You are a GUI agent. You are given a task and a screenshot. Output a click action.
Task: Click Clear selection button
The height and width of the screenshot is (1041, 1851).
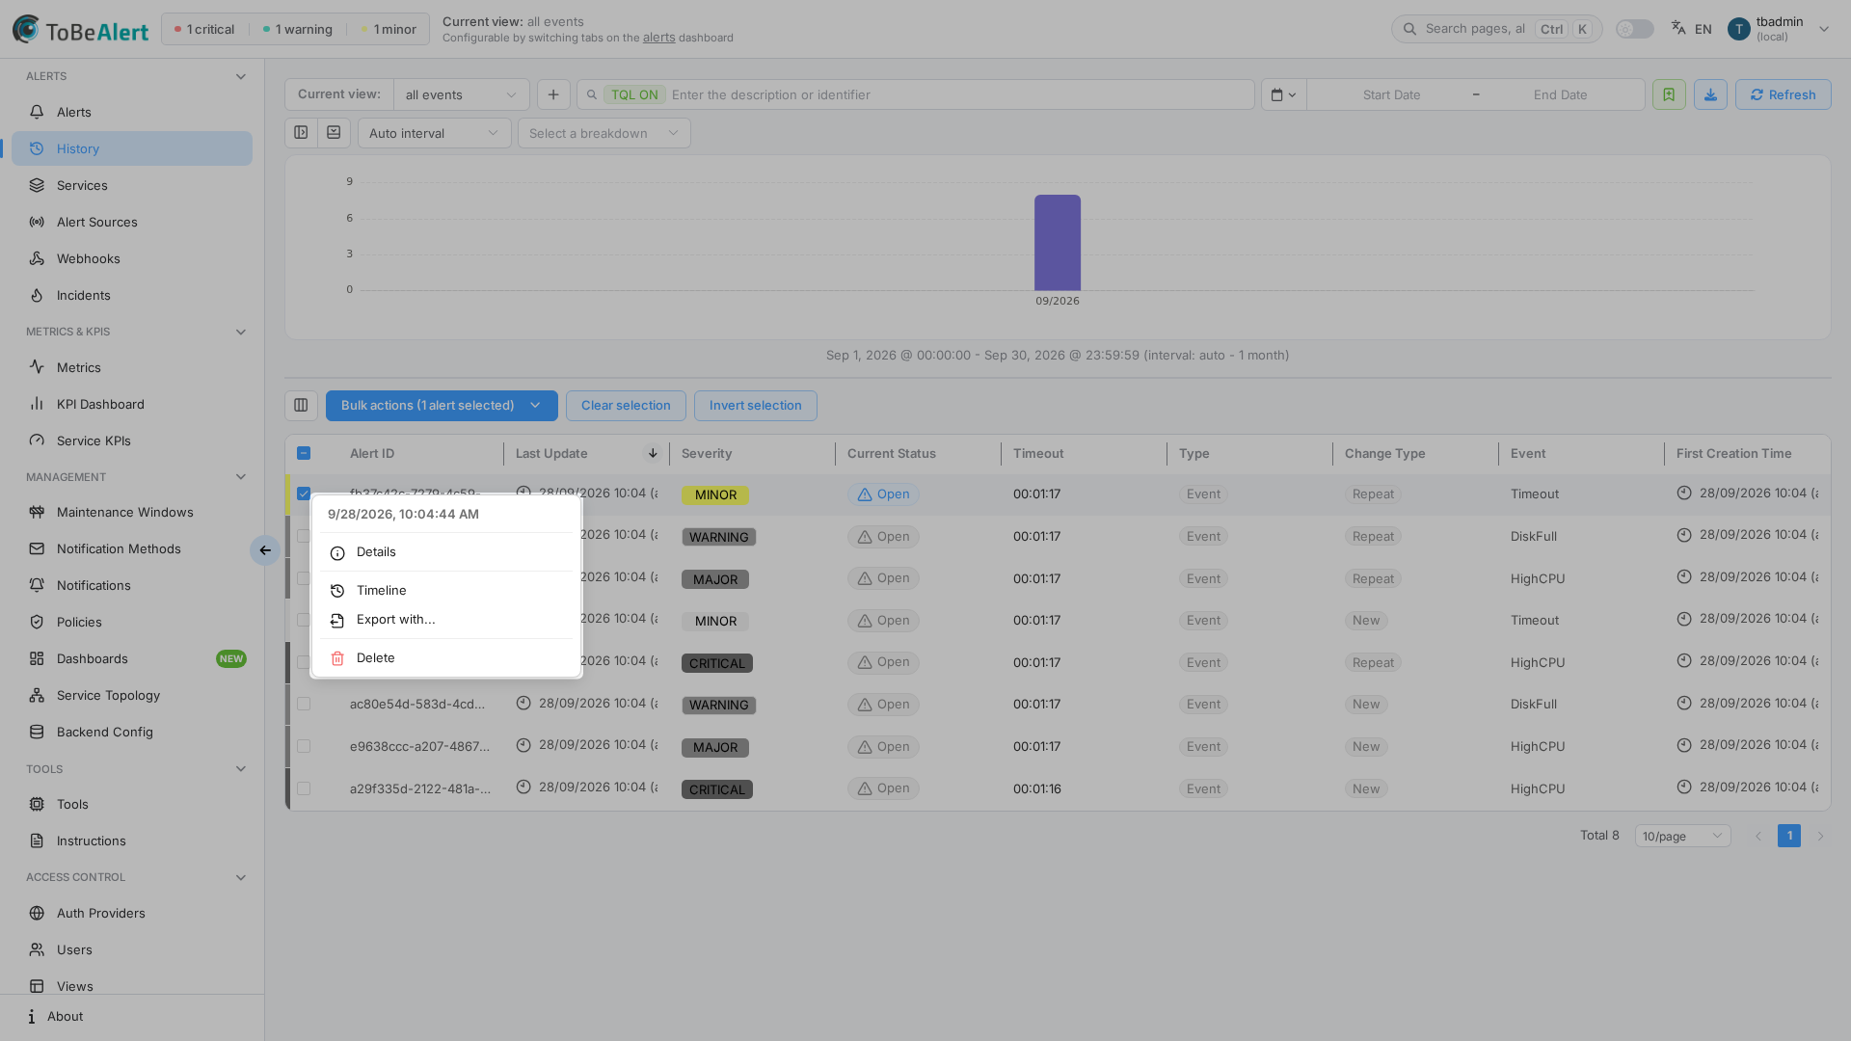click(x=626, y=406)
